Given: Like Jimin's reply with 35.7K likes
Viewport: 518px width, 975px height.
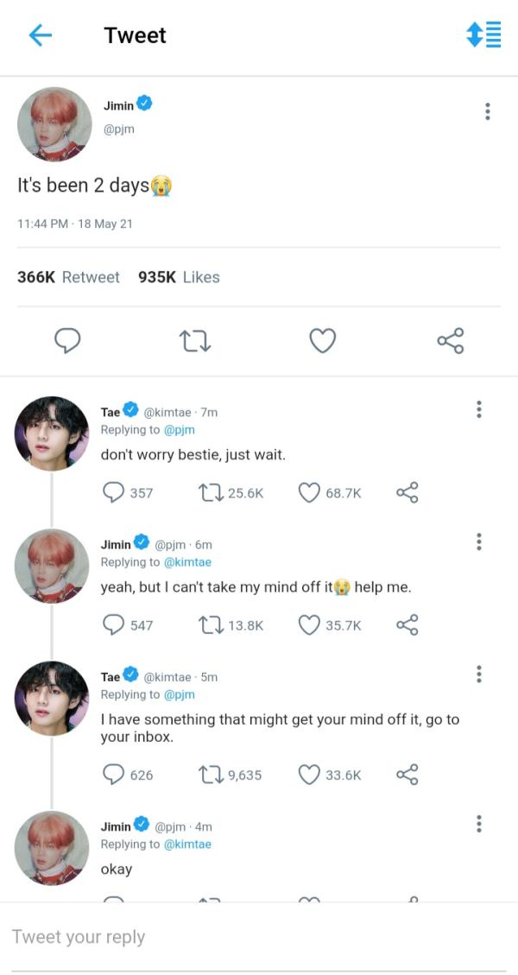Looking at the screenshot, I should pyautogui.click(x=309, y=624).
